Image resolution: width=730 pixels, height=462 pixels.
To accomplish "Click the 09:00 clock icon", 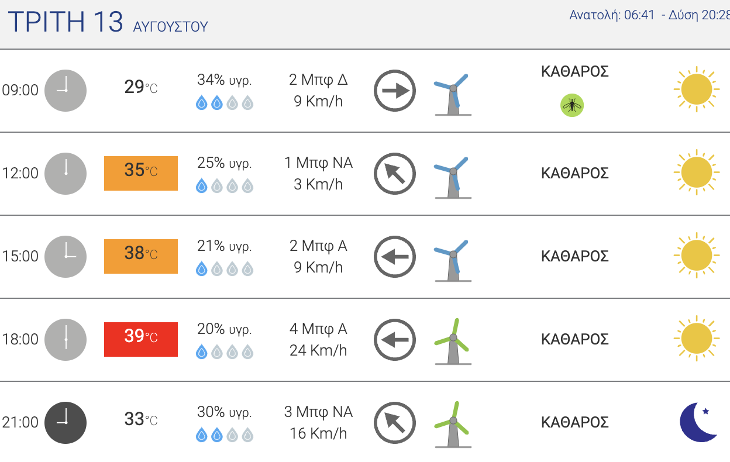I will coord(66,91).
